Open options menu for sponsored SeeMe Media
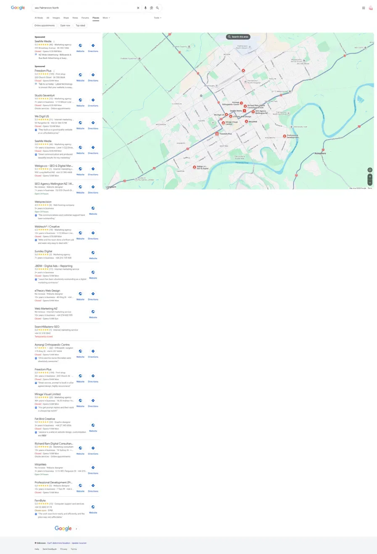The width and height of the screenshot is (377, 554). [54, 41]
